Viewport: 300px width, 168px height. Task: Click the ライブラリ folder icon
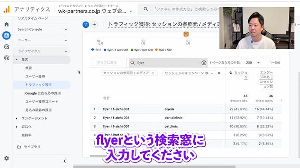(x=19, y=147)
